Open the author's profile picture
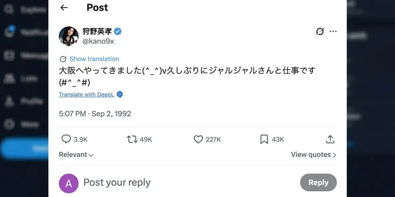The image size is (395, 197). click(68, 36)
